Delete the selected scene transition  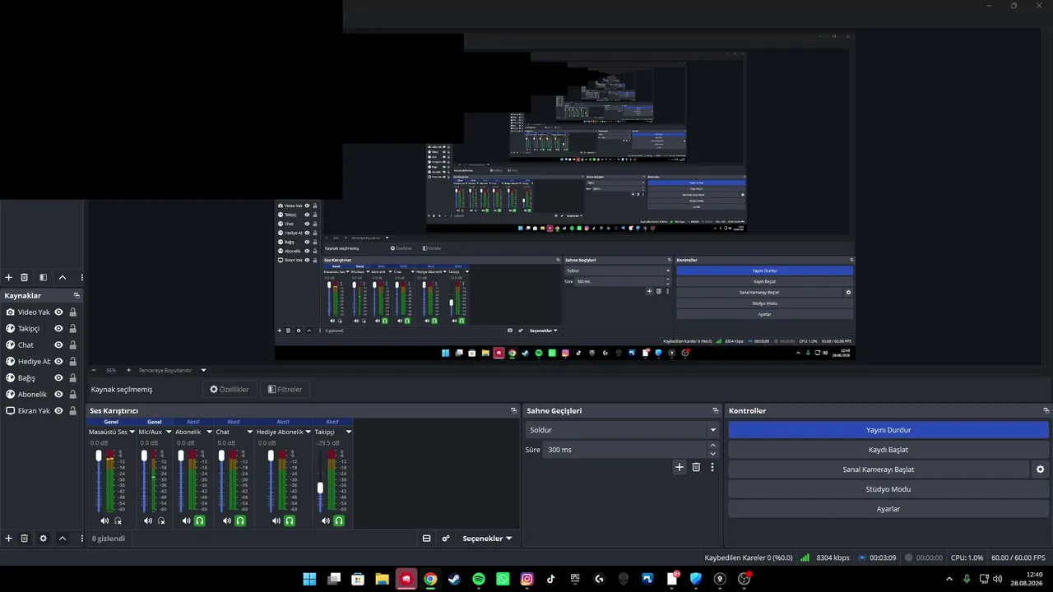click(x=696, y=467)
